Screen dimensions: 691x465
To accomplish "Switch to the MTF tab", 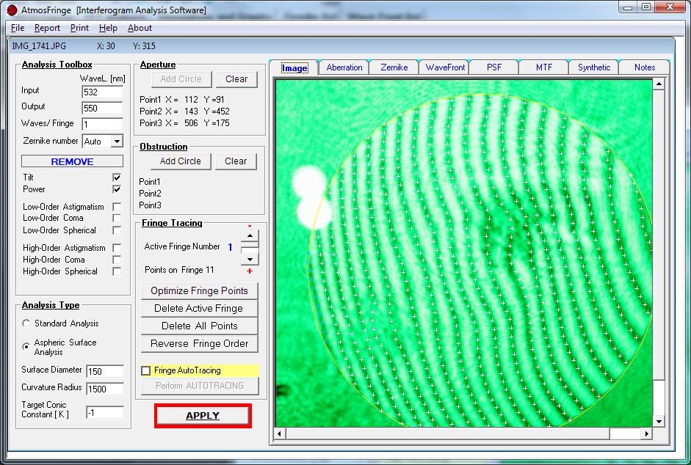I will [x=544, y=67].
